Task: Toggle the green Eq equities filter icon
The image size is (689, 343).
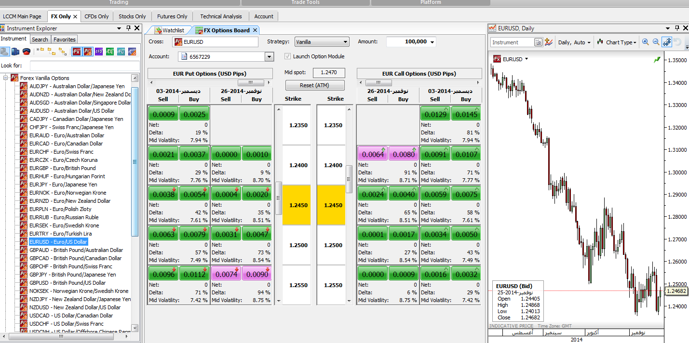Action: [x=110, y=51]
